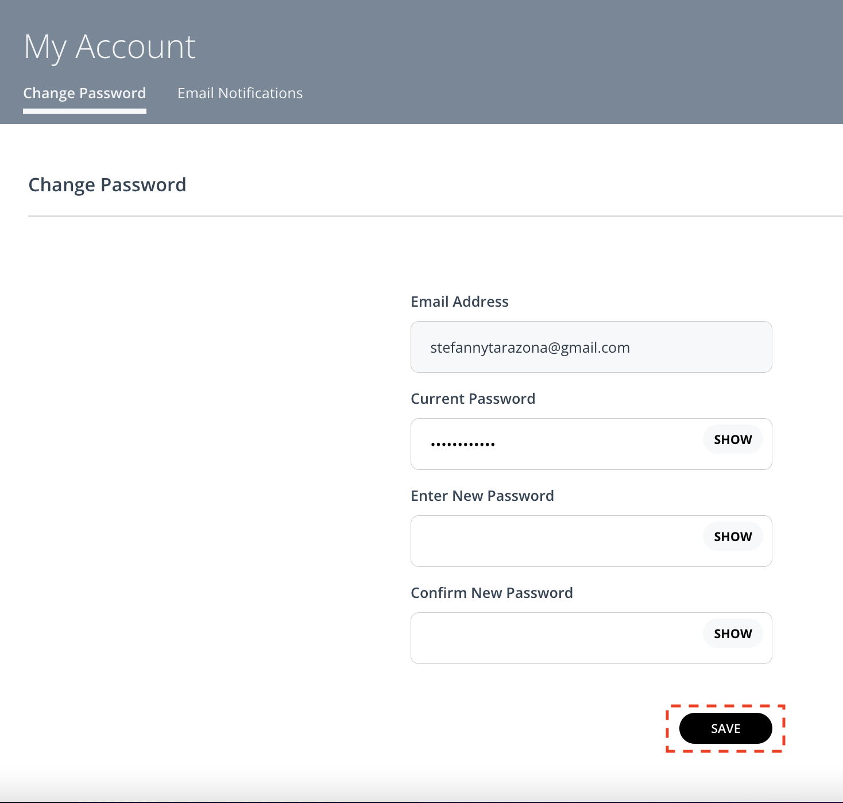Click SHOW beside the Current Password field
Image resolution: width=843 pixels, height=803 pixels.
pyautogui.click(x=732, y=439)
